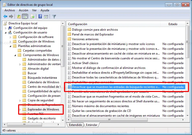Image resolution: width=192 pixels, height=135 pixels.
Task: Open Help with the blue question mark icon
Action: pos(40,17)
